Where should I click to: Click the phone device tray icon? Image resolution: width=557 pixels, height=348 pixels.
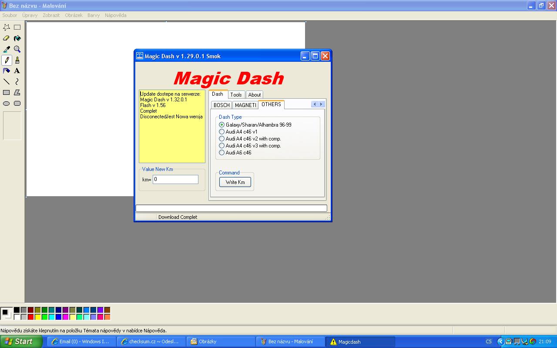[x=508, y=341]
